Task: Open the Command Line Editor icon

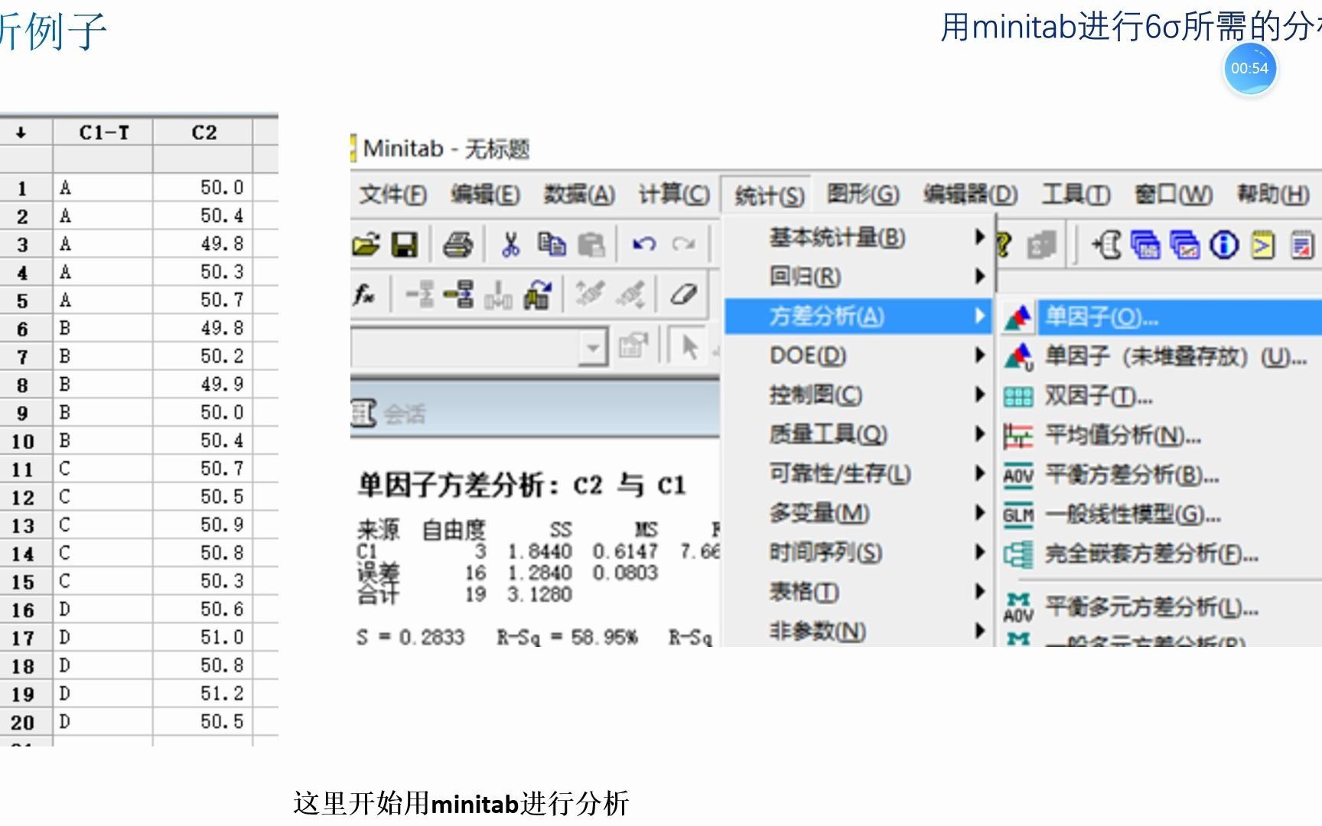Action: pyautogui.click(x=1108, y=245)
